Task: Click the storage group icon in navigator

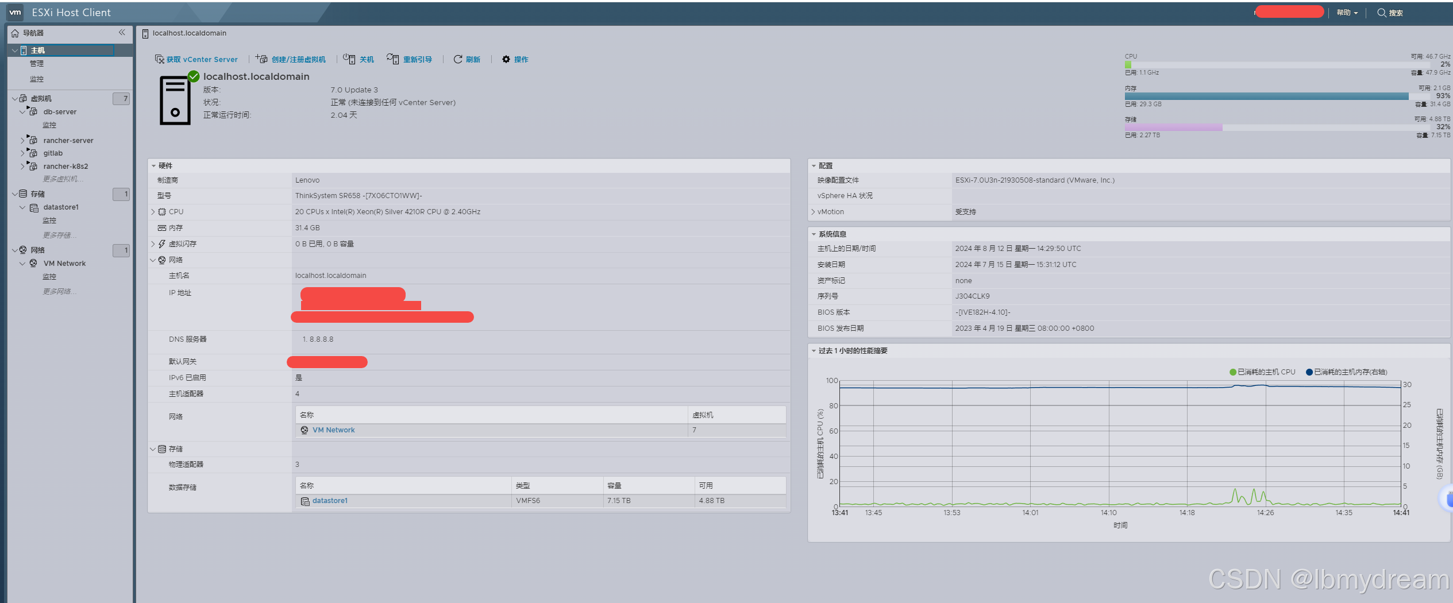Action: [23, 194]
